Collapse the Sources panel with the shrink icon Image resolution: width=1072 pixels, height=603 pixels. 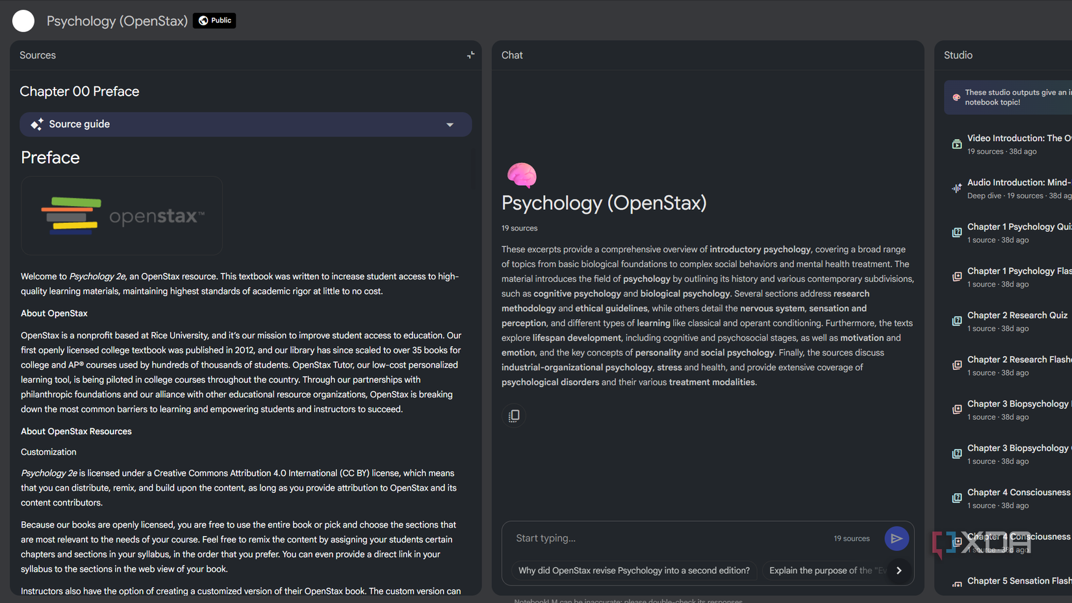[x=470, y=55]
